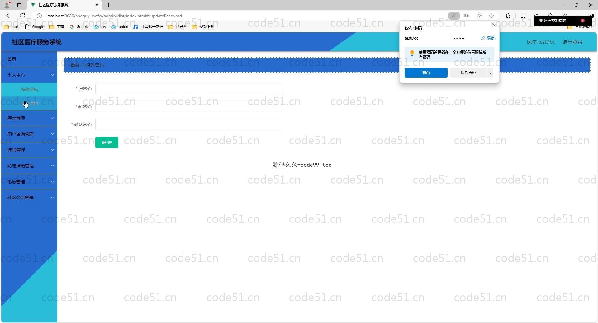Image resolution: width=598 pixels, height=323 pixels.
Task: Focus the 确认密码 input field
Action: coord(188,124)
